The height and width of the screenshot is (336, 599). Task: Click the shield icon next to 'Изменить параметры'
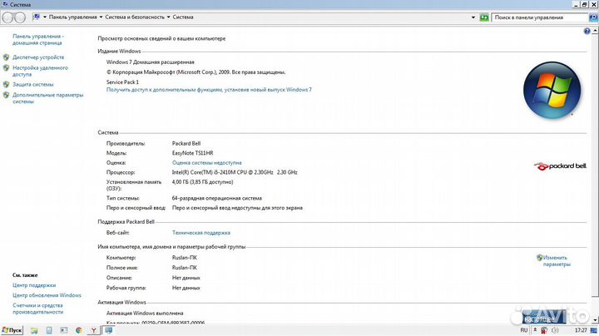coord(539,258)
